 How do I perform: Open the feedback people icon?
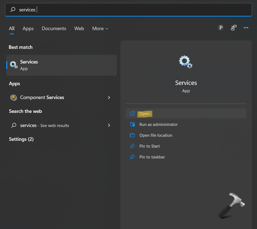pyautogui.click(x=234, y=28)
